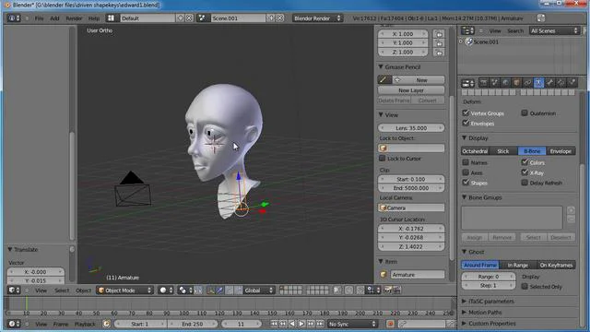Click the timeline play forward button
This screenshot has height=332, width=590.
click(x=301, y=324)
